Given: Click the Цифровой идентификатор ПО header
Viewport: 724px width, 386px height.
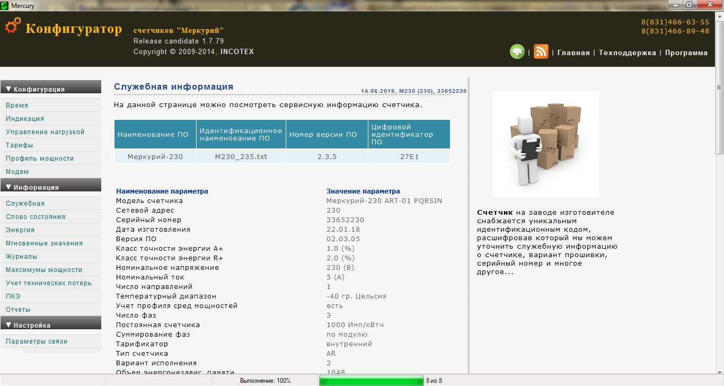Looking at the screenshot, I should (409, 134).
